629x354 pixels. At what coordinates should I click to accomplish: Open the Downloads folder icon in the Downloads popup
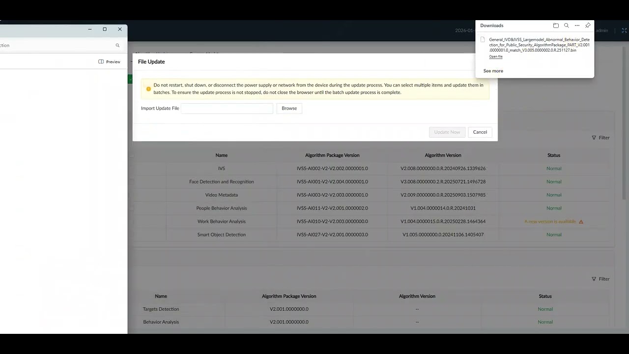tap(556, 26)
